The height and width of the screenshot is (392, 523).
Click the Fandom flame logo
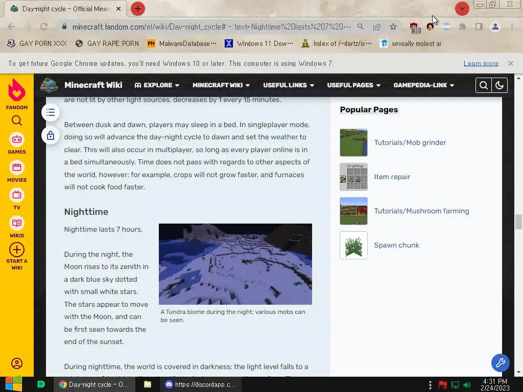pyautogui.click(x=17, y=90)
